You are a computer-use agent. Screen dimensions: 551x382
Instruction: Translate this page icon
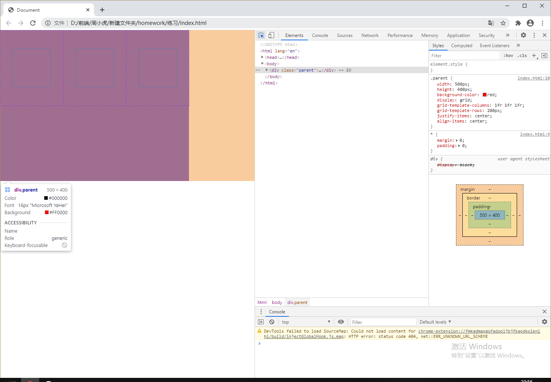(491, 23)
